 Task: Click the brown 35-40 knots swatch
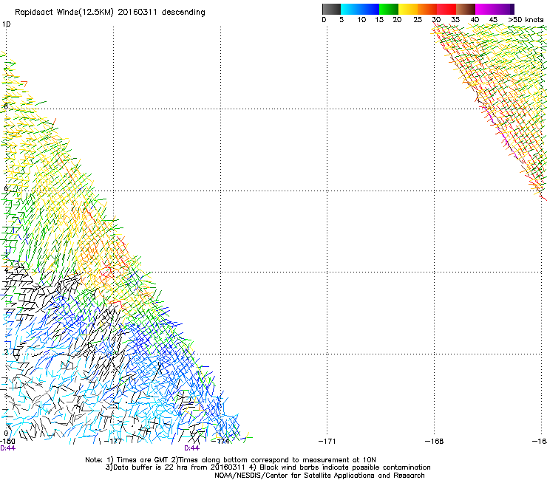pyautogui.click(x=466, y=9)
